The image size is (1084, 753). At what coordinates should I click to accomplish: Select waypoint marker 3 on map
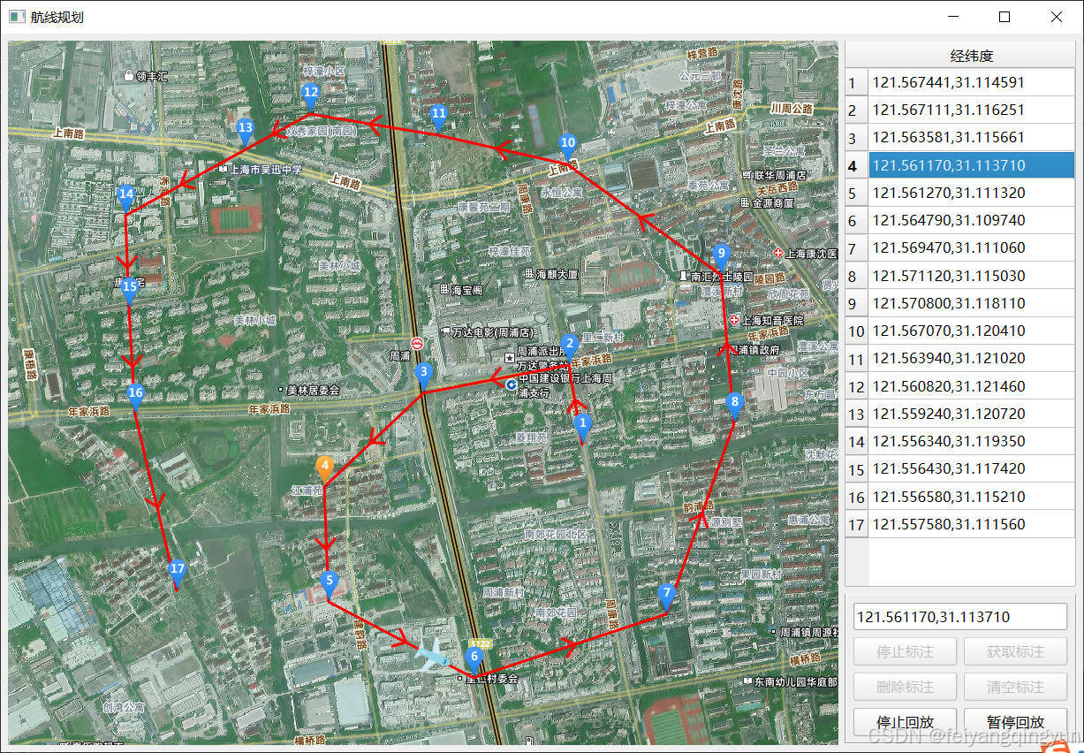(x=424, y=375)
